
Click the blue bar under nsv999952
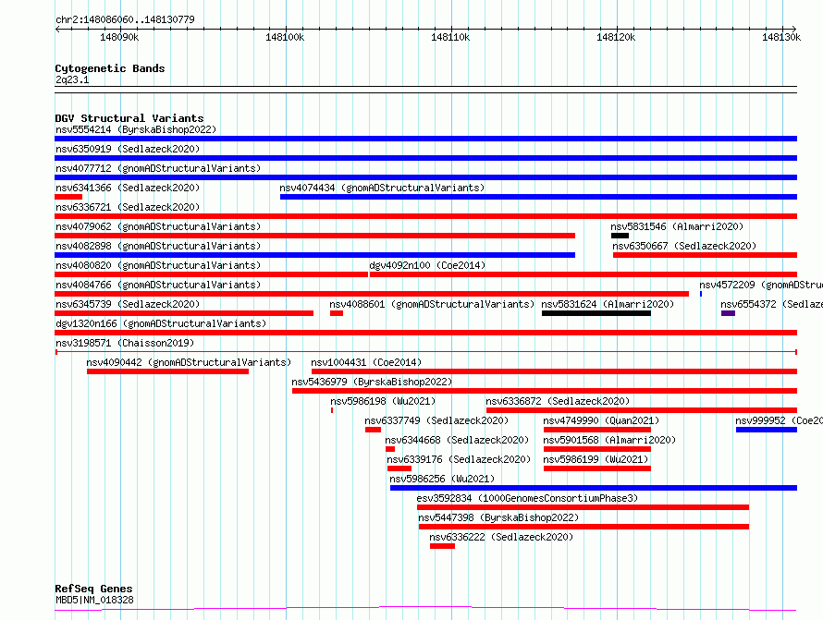767,430
